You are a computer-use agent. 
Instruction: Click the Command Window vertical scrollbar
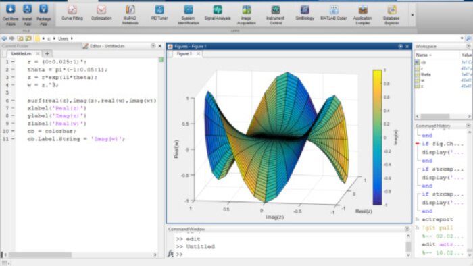(408, 246)
